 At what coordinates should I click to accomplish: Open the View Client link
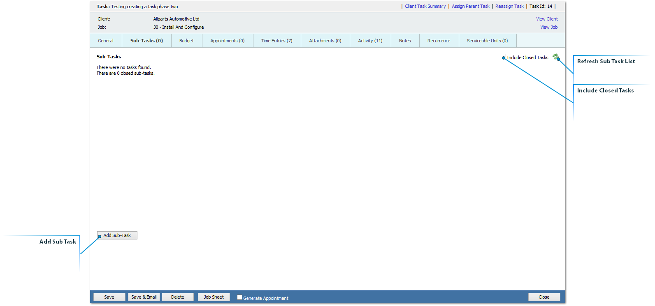(547, 19)
